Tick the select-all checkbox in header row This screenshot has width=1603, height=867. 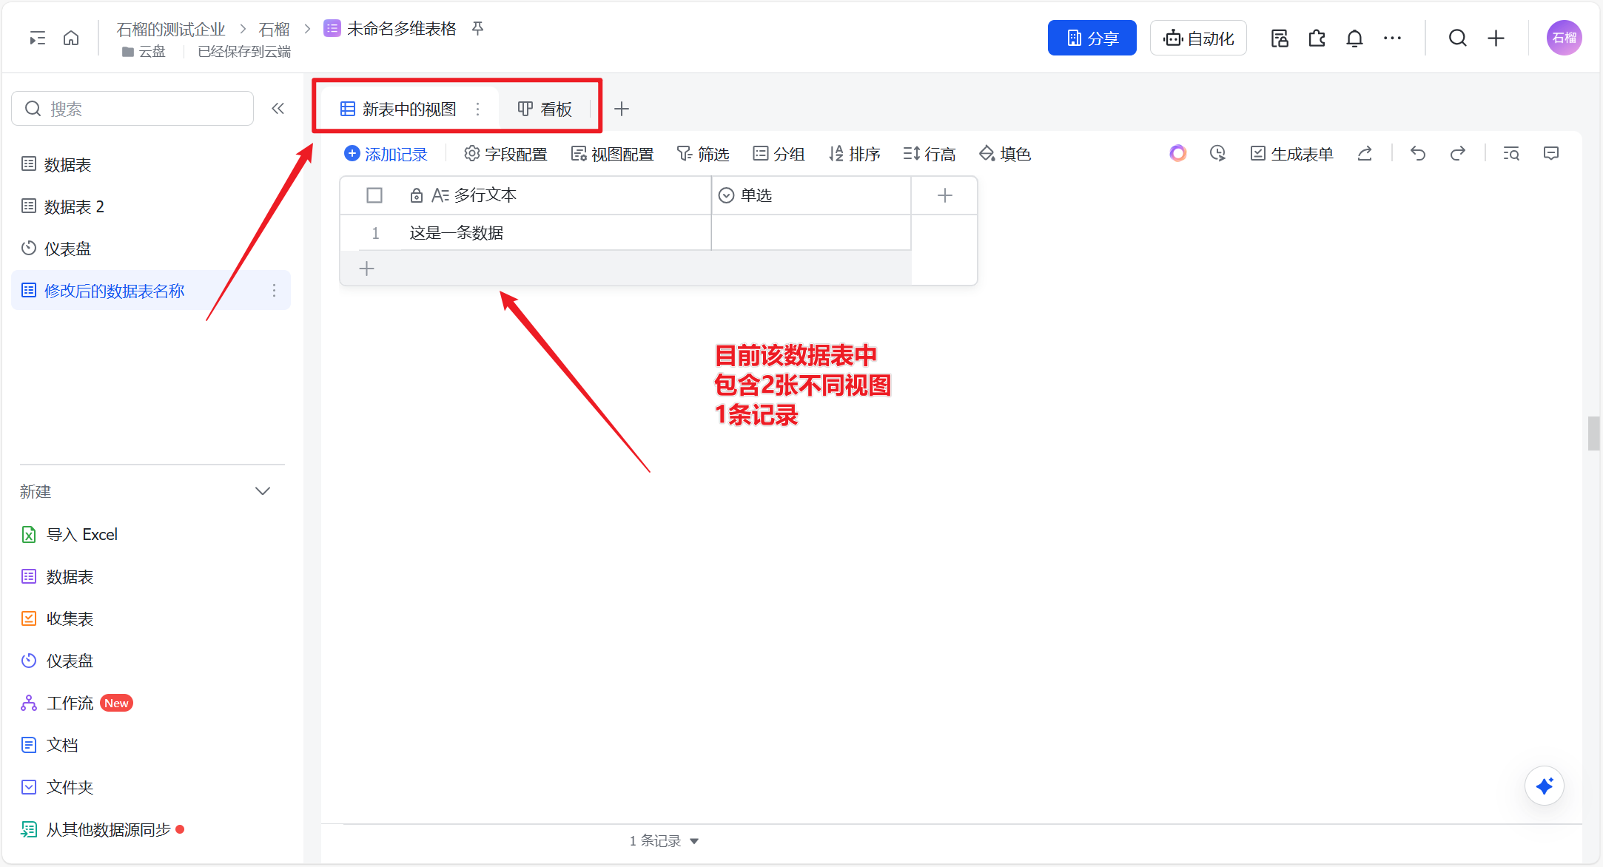374,195
